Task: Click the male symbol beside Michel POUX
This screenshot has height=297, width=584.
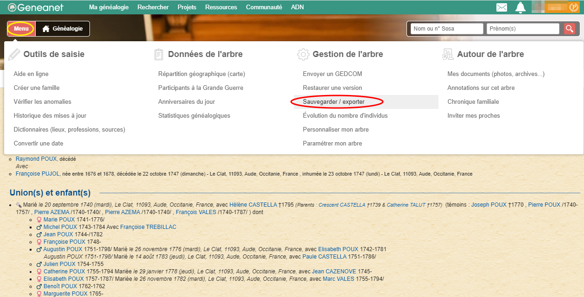Action: pos(39,227)
